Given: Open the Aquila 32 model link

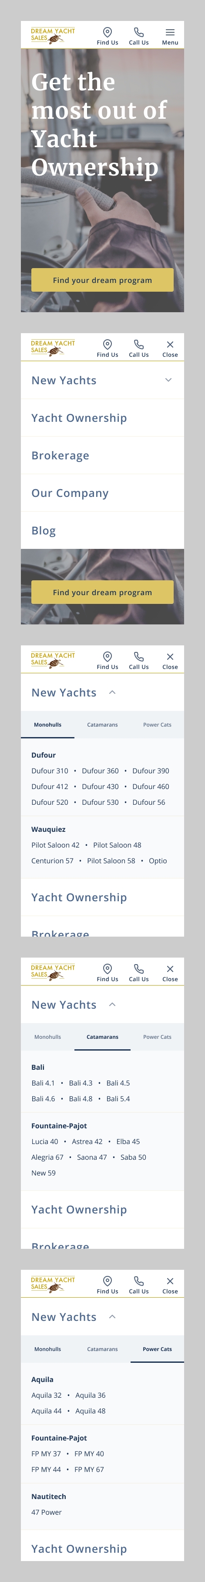Looking at the screenshot, I should tap(47, 1395).
